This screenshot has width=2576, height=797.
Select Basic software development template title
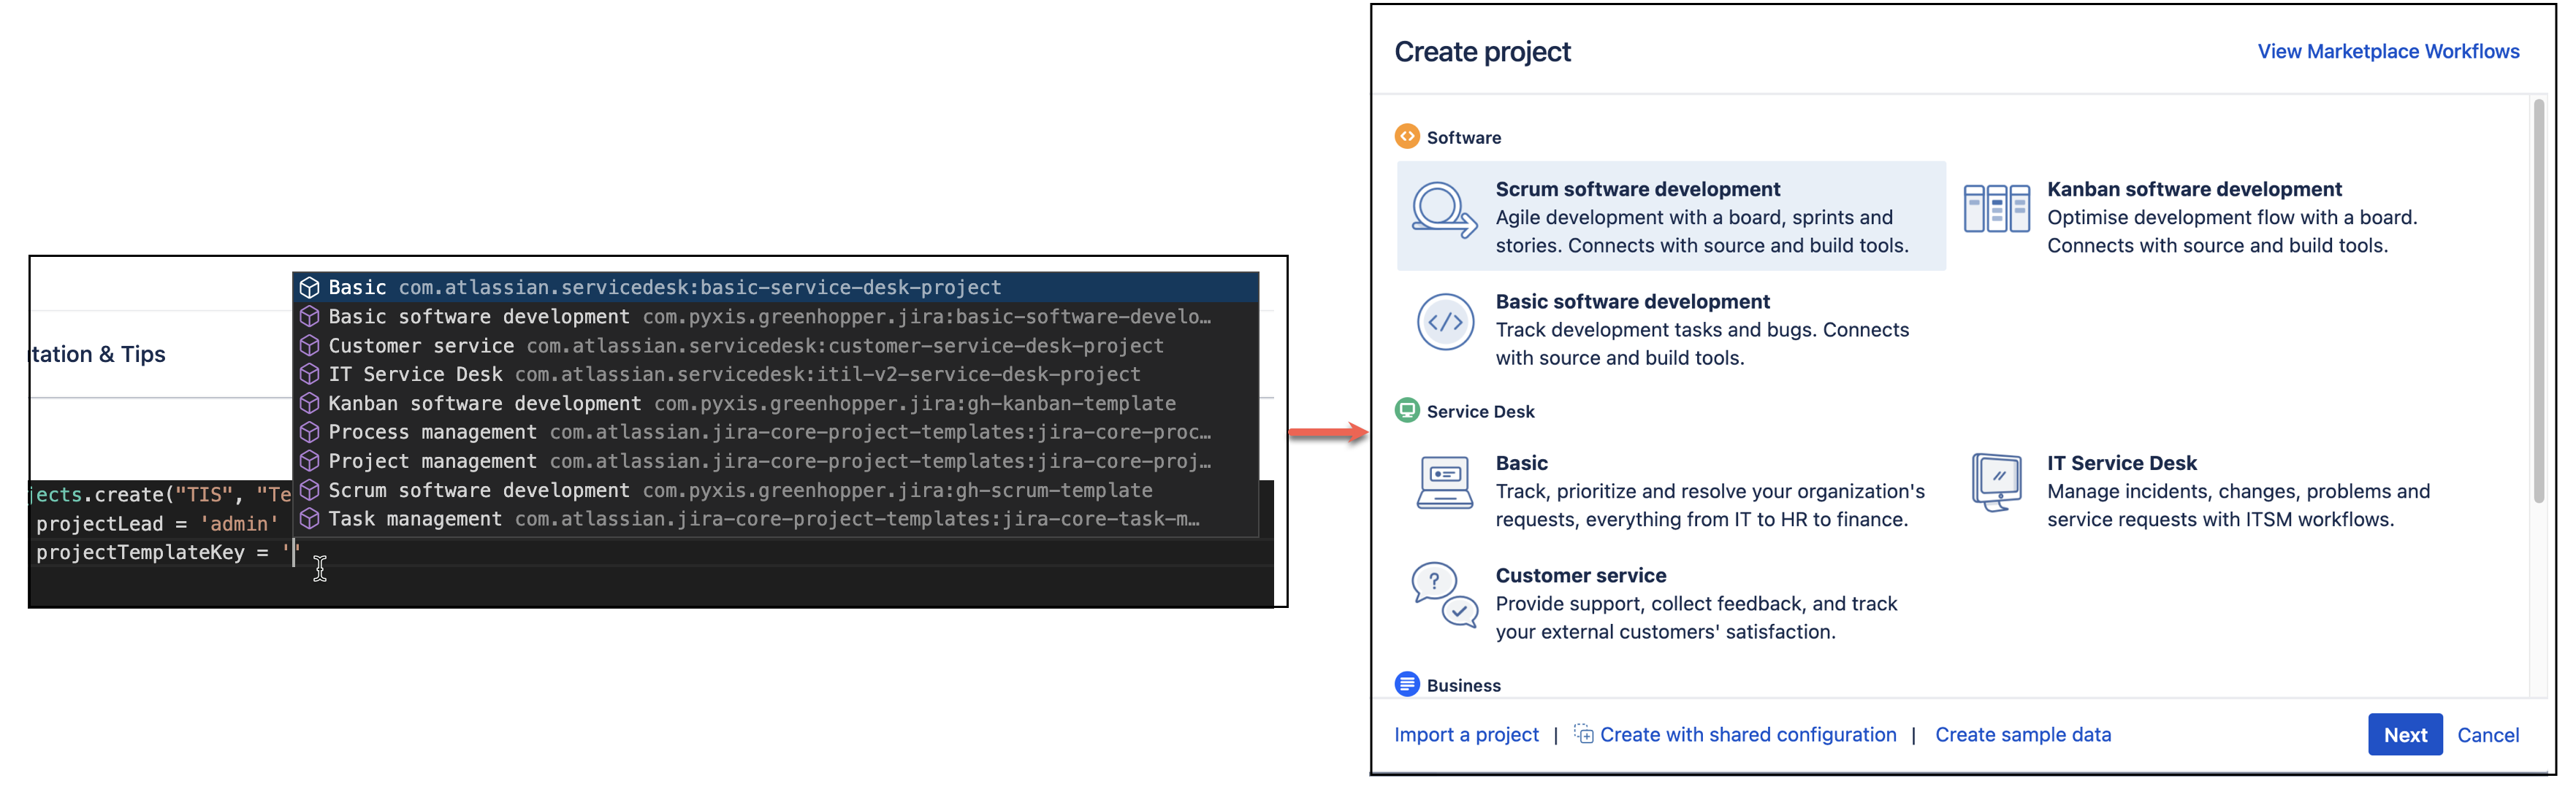pos(1632,301)
